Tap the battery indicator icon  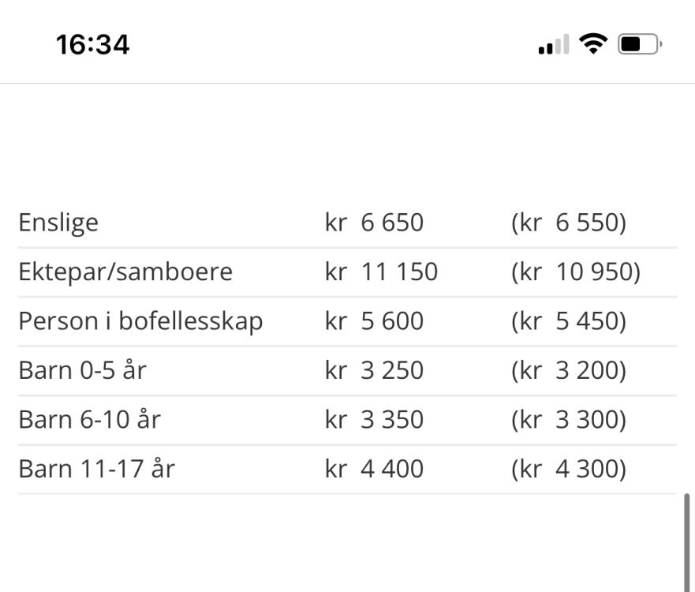click(x=640, y=44)
